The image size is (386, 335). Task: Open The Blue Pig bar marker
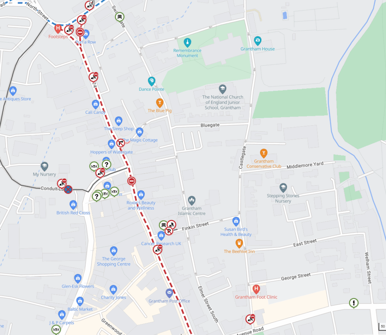coord(160,103)
